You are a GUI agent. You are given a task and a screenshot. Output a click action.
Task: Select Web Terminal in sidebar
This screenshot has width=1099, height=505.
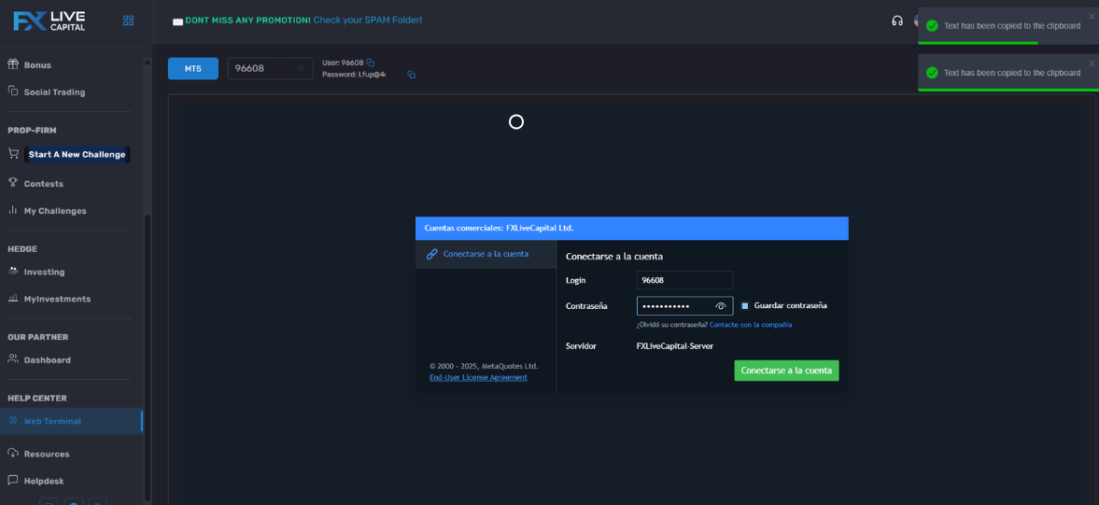tap(52, 421)
